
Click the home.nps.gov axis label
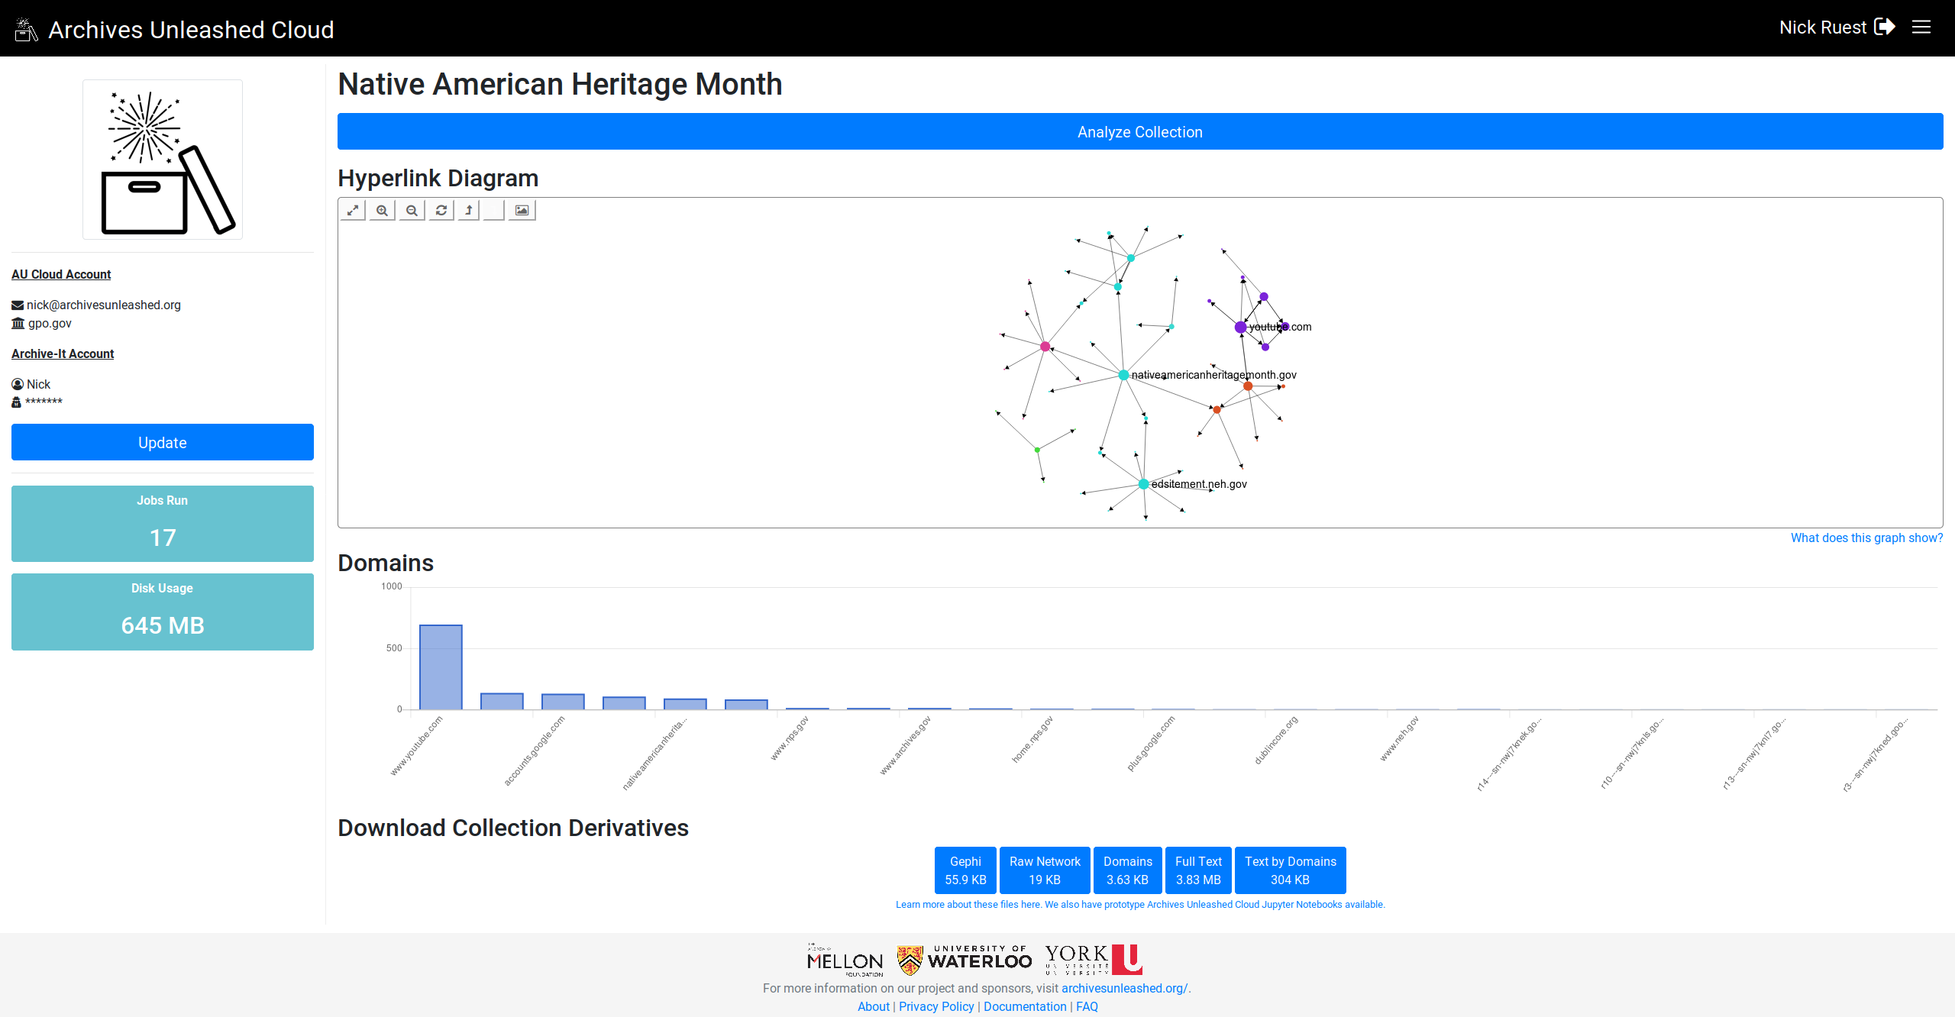1032,739
